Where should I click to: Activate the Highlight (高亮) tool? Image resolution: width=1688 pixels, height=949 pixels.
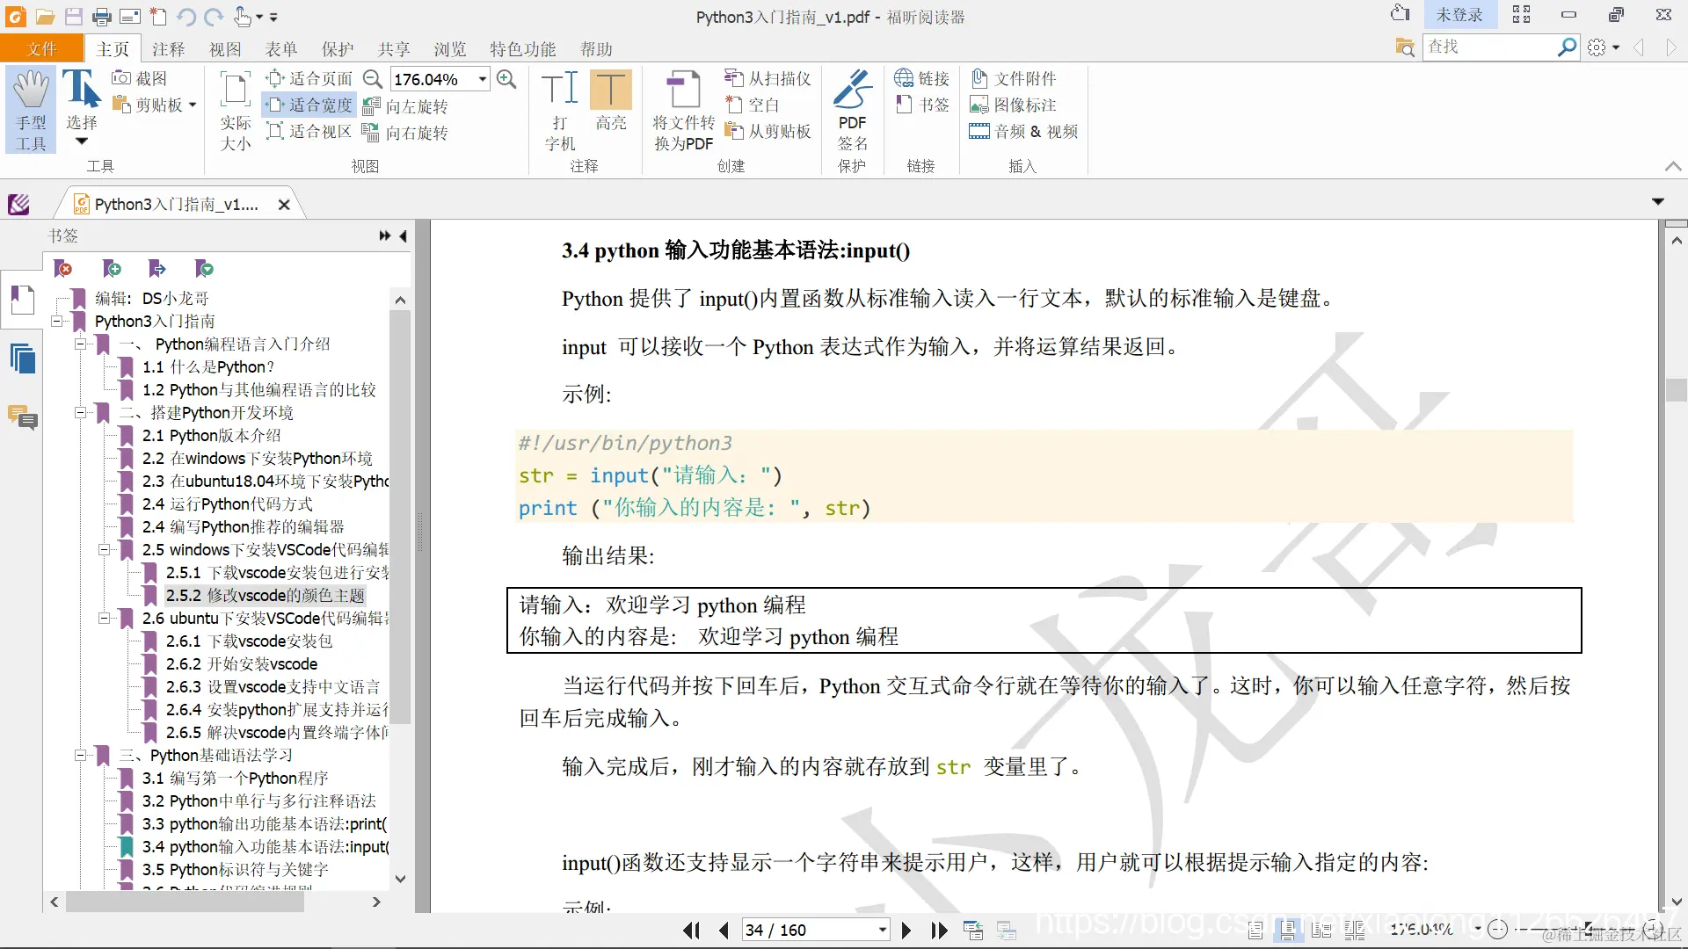pyautogui.click(x=610, y=100)
